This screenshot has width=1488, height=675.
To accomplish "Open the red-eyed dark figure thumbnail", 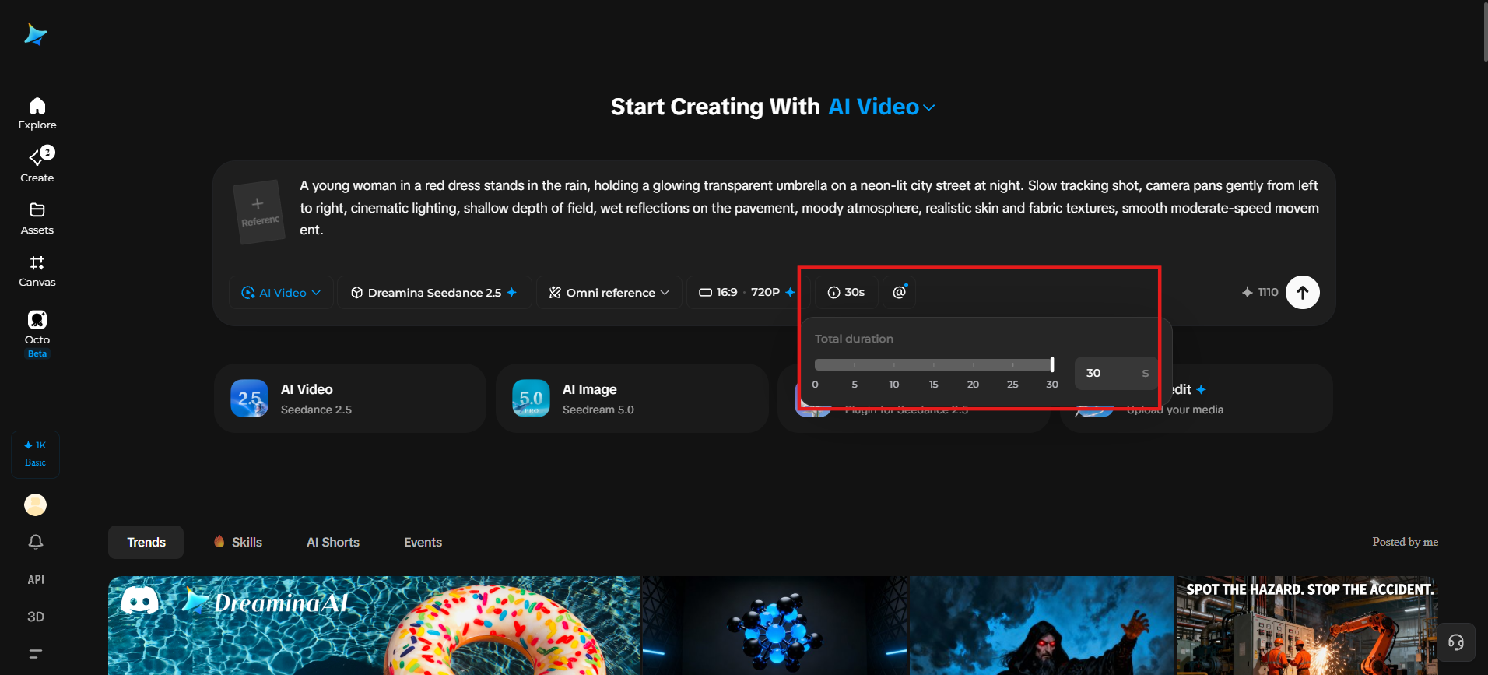I will coord(1041,625).
